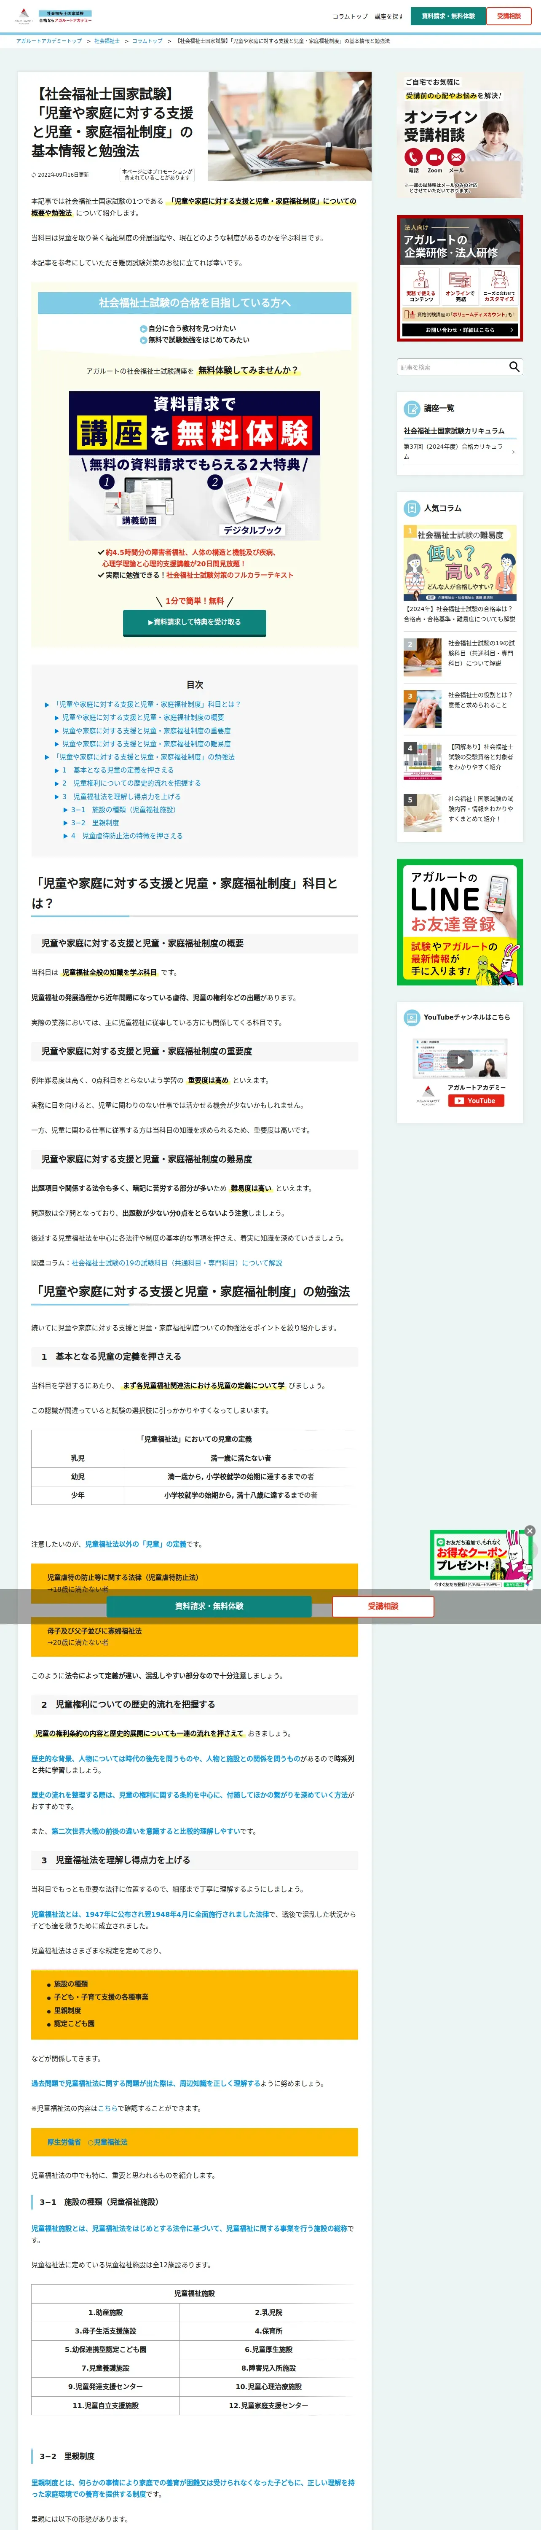Open the 企業研修・法人研修 banner
Image resolution: width=541 pixels, height=2530 pixels.
point(460,279)
